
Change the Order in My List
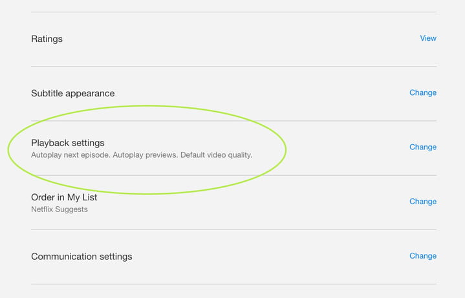[422, 201]
